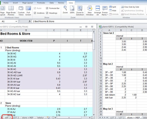Open Page Break Preview view
The image size is (147, 119).
[11, 11]
